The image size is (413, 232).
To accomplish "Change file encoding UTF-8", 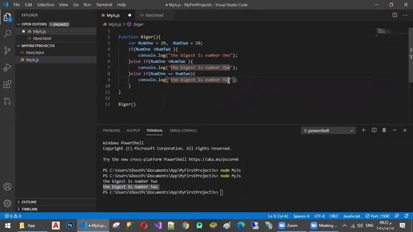I will [319, 216].
